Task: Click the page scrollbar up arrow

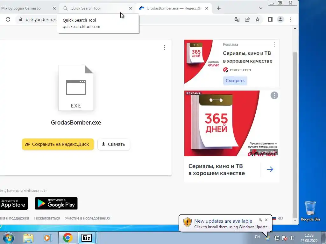Action: pos(295,28)
